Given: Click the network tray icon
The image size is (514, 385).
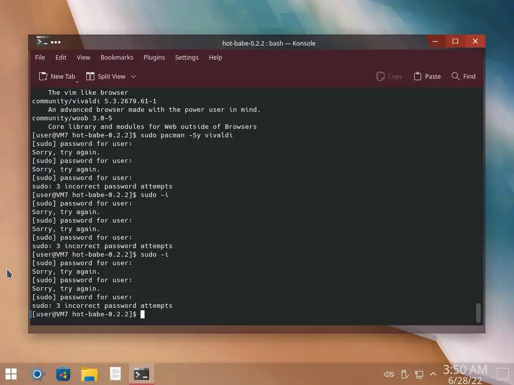Looking at the screenshot, I should click(x=419, y=374).
